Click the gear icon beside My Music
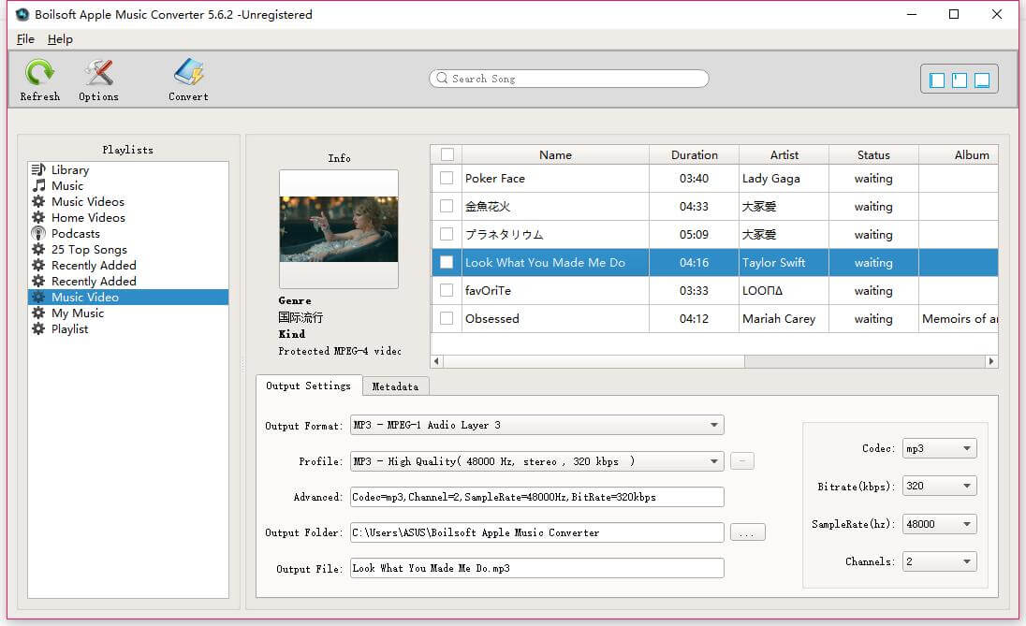1026x626 pixels. click(x=38, y=313)
